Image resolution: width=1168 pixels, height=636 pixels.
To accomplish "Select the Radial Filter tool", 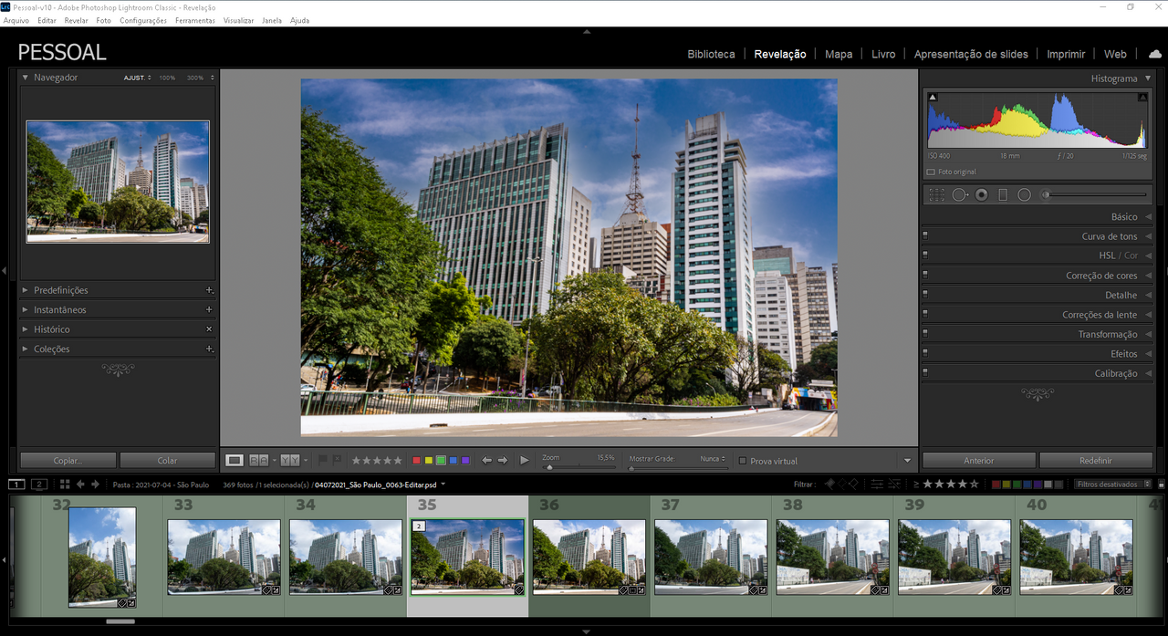I will (x=1024, y=194).
